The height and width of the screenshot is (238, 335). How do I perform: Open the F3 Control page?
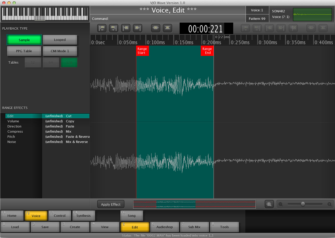[60, 216]
